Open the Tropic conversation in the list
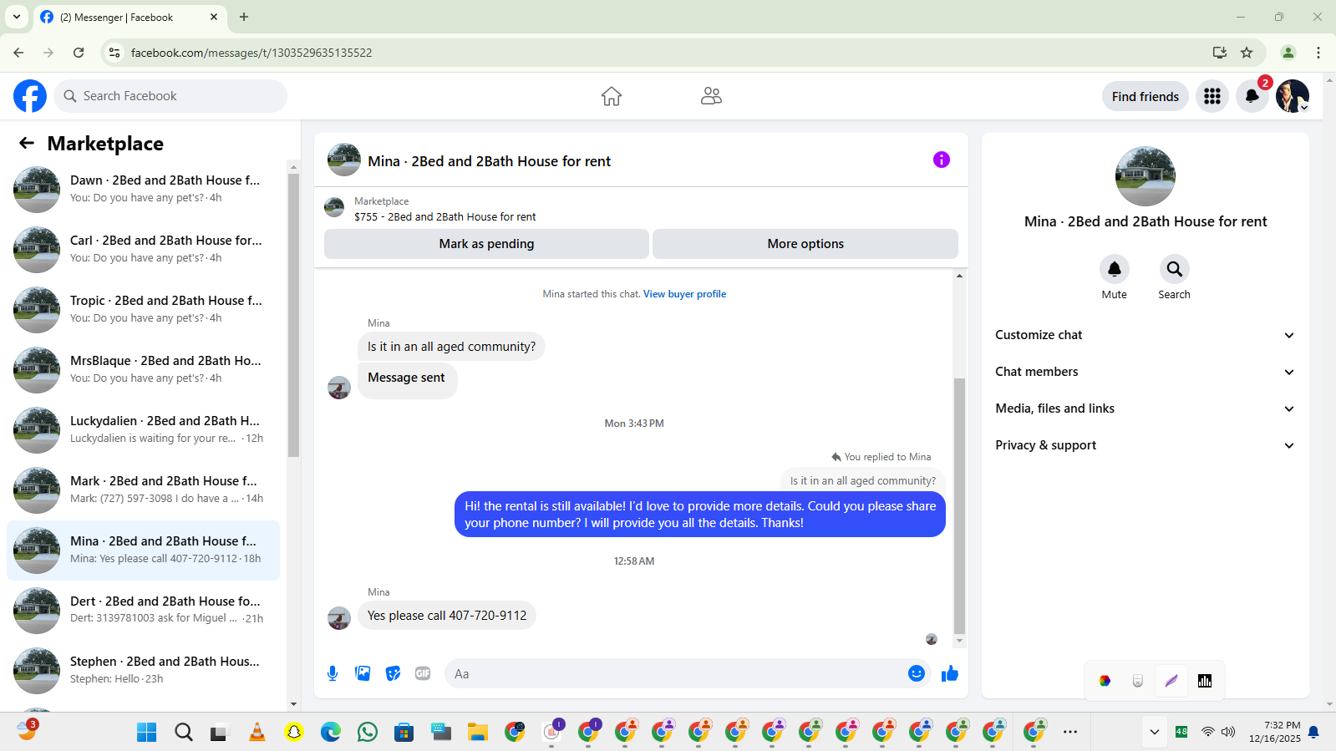1336x751 pixels. coord(144,310)
